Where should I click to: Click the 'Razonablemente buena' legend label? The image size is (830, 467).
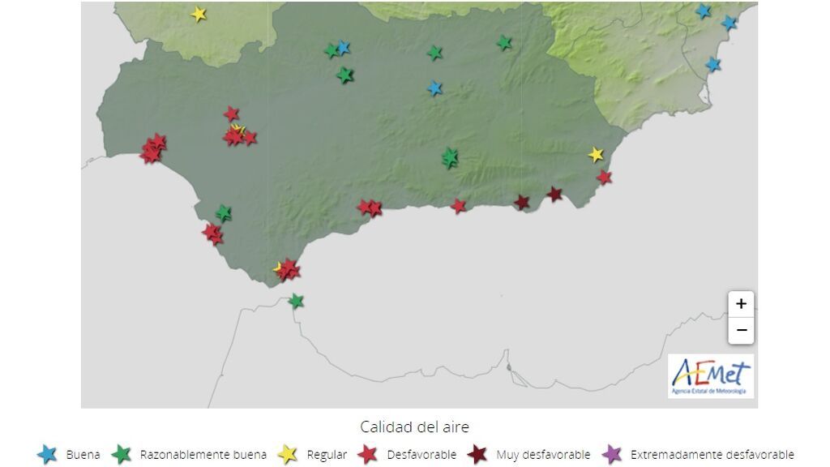pos(203,455)
